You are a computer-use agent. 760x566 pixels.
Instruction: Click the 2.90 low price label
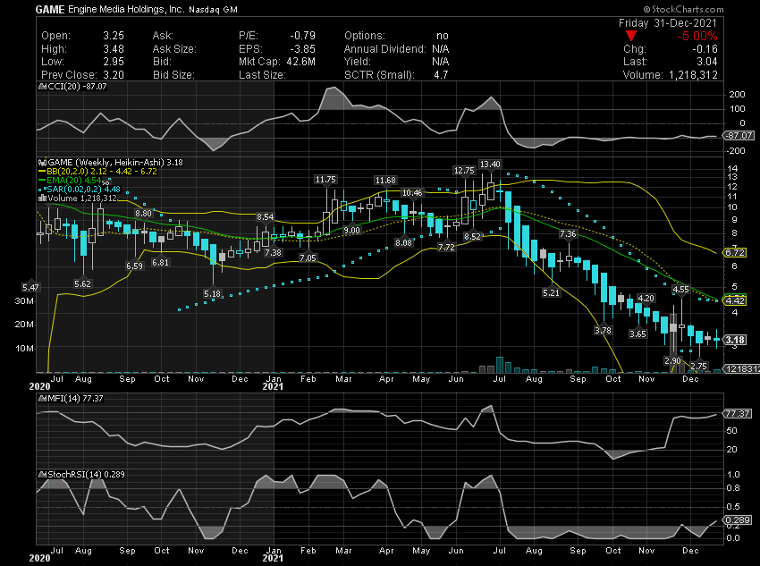tap(672, 361)
